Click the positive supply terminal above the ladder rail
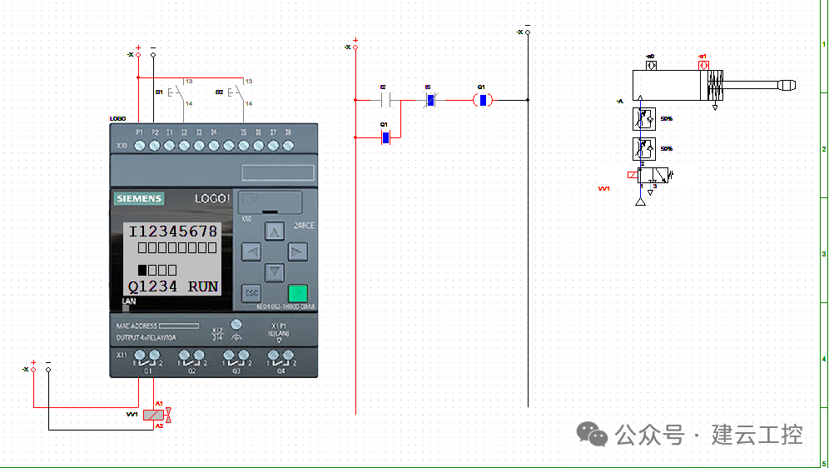The image size is (829, 468). coord(355,47)
